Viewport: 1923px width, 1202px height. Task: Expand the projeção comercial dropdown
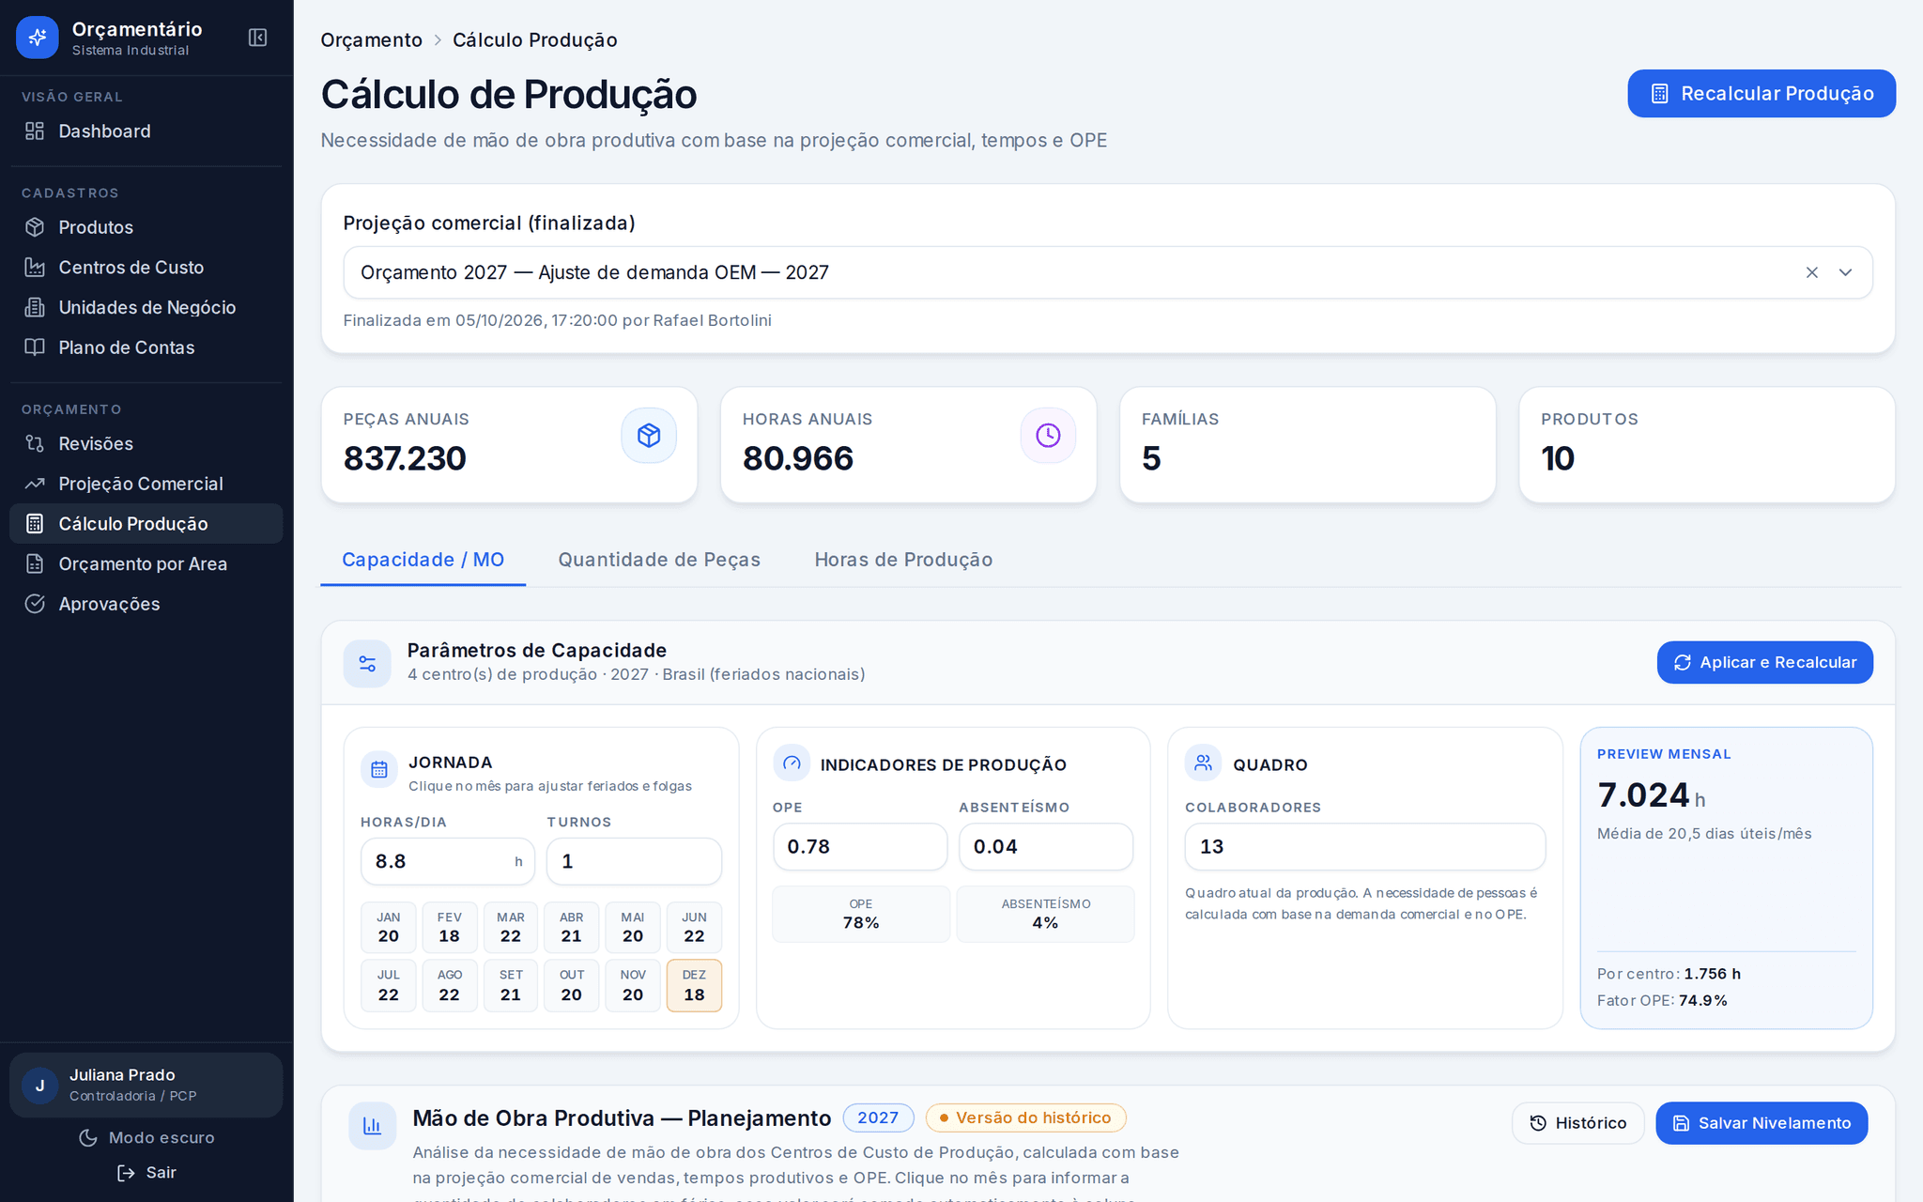tap(1845, 272)
